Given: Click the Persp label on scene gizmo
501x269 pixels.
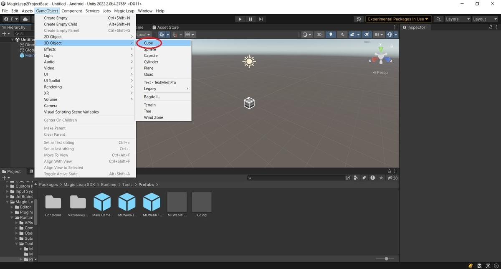Looking at the screenshot, I should click(380, 73).
